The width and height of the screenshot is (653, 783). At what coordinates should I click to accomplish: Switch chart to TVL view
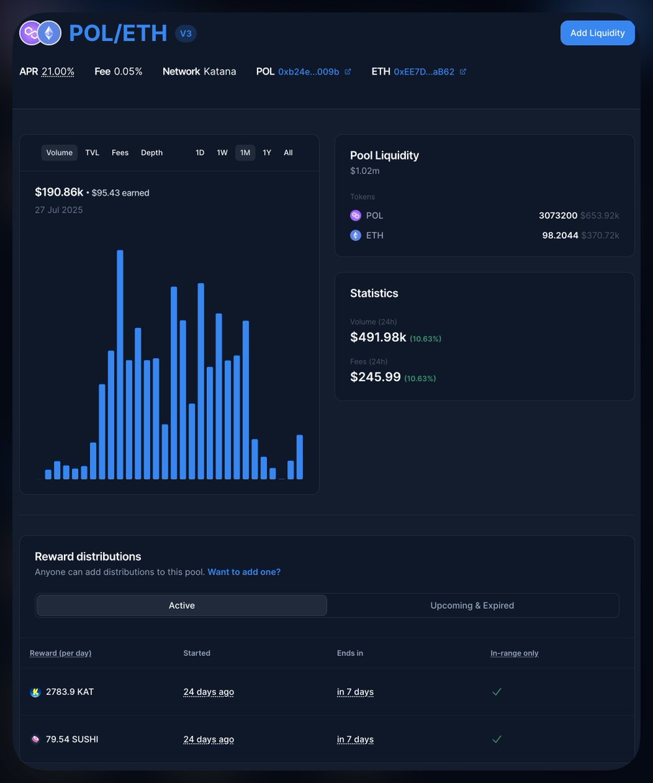coord(93,153)
